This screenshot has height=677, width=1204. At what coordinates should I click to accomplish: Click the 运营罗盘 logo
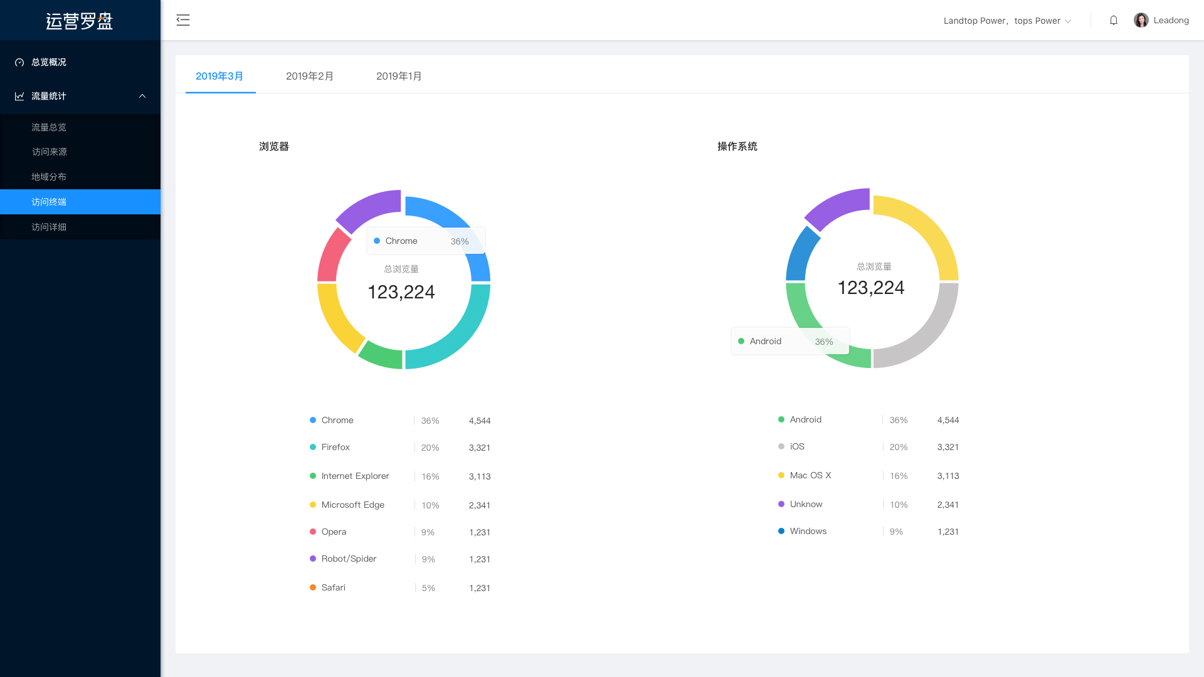[80, 21]
